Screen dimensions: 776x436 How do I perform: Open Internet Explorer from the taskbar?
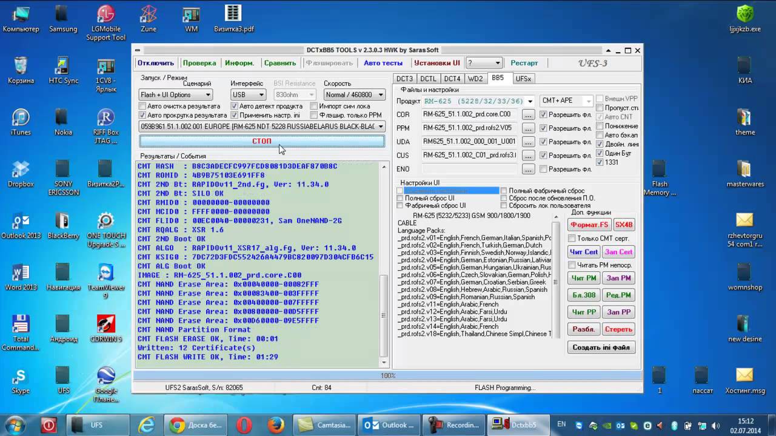coord(146,425)
